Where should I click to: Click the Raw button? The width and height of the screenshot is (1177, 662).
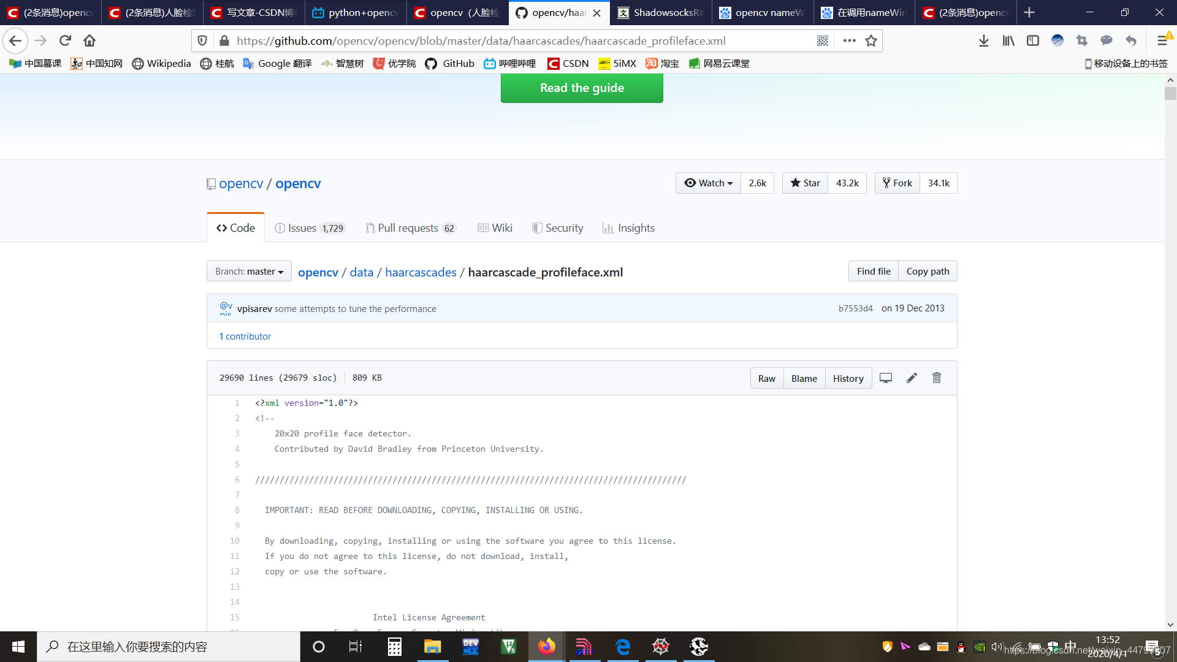coord(766,379)
